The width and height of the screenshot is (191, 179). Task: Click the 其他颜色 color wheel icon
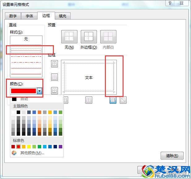(14, 153)
